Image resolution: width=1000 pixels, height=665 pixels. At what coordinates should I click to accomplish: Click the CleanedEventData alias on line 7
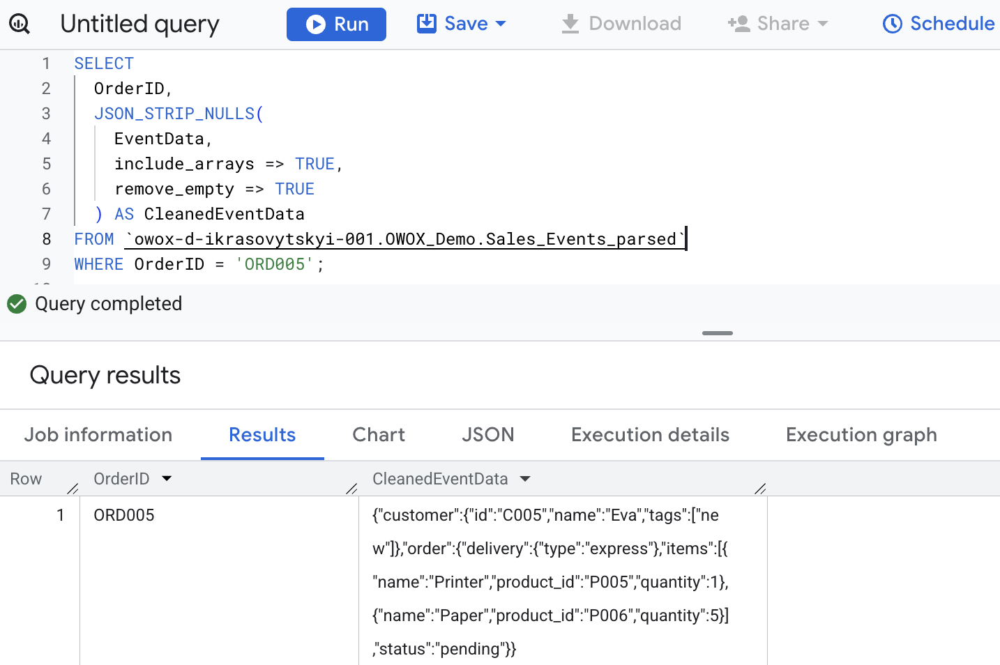225,214
